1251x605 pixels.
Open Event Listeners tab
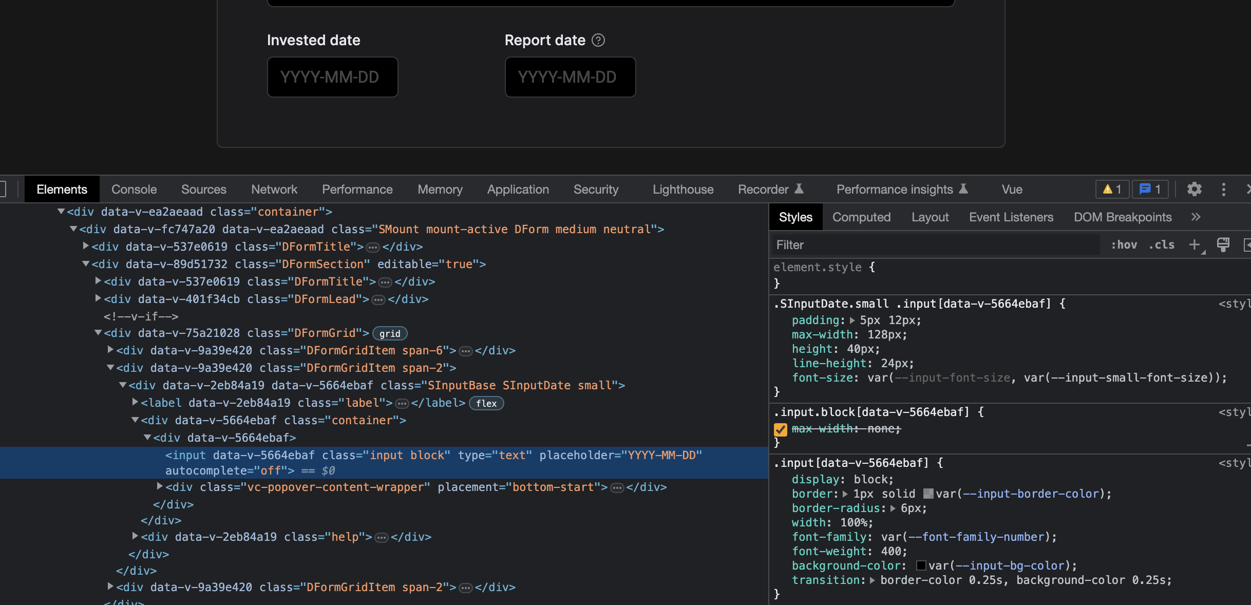pos(1011,217)
